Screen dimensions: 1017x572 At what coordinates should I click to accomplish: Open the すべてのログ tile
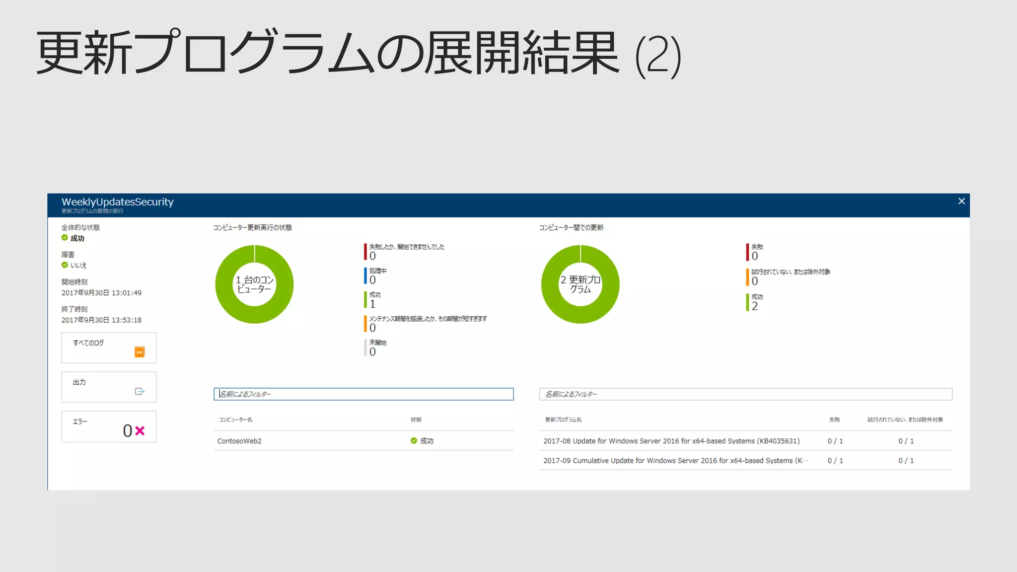[x=109, y=348]
